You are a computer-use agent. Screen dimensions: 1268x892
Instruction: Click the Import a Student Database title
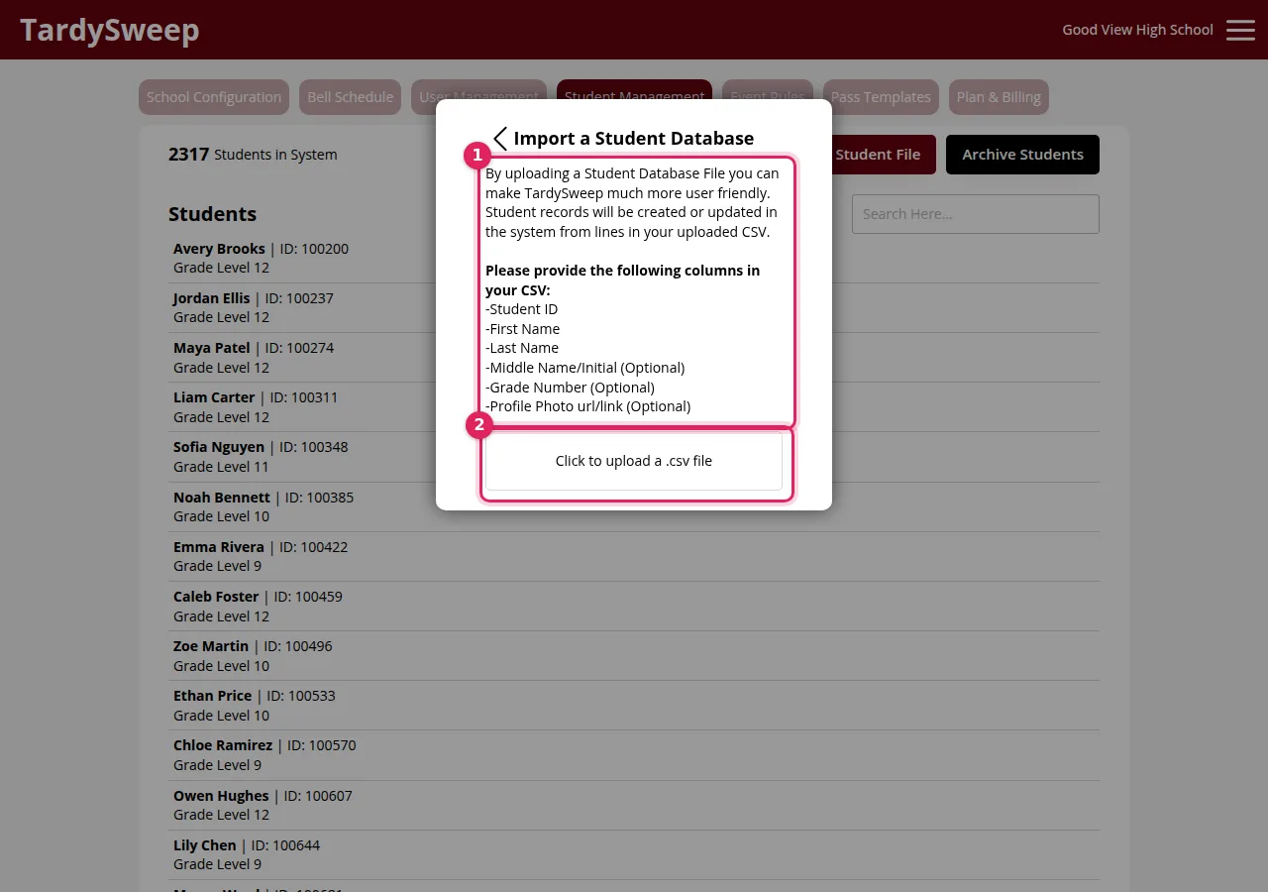[634, 139]
